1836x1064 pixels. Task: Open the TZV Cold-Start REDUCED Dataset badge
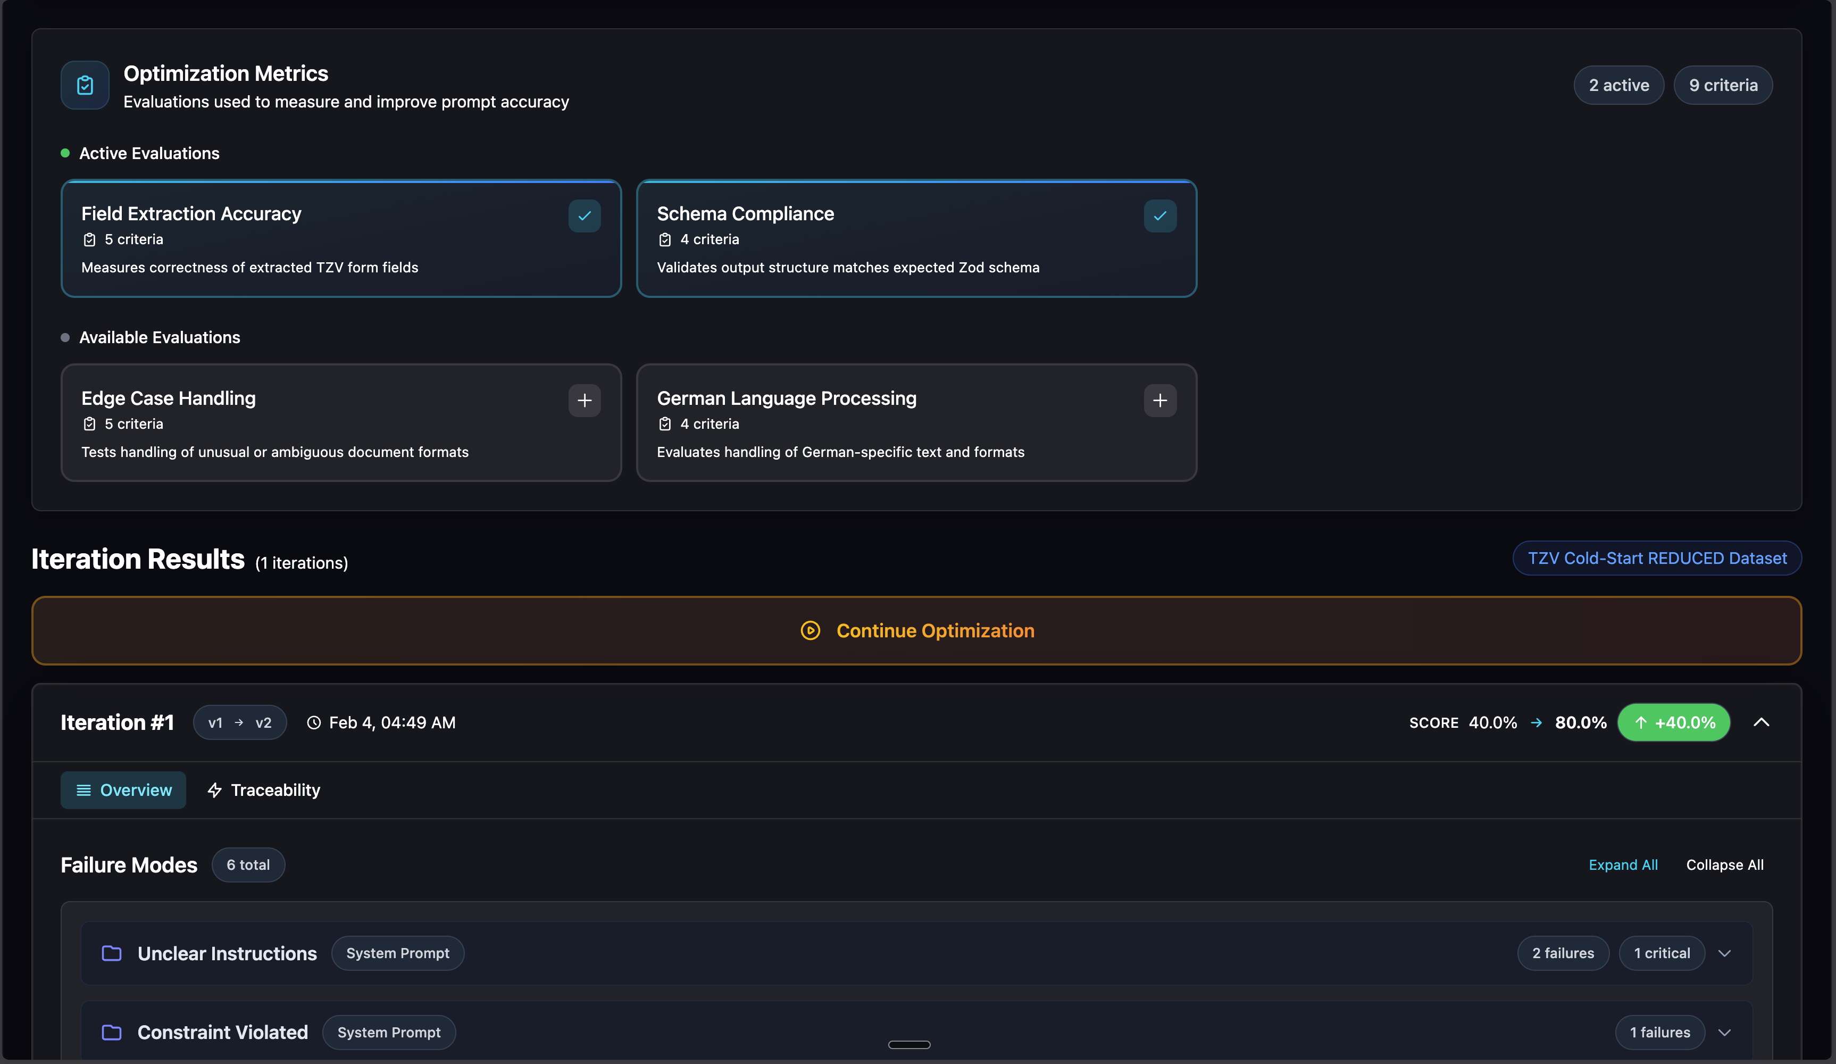pyautogui.click(x=1657, y=558)
